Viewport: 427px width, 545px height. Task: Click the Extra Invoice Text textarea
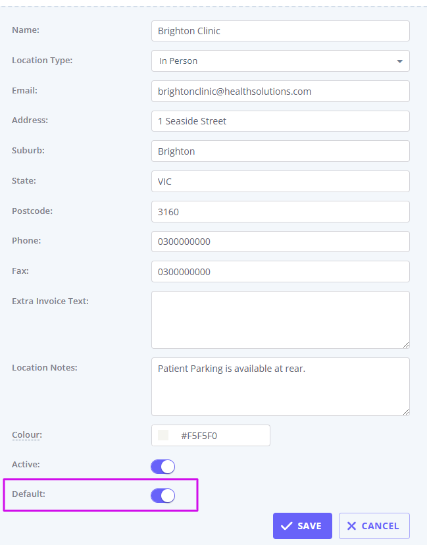(x=280, y=320)
